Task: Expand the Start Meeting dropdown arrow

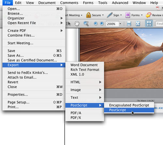Action: tap(81, 15)
